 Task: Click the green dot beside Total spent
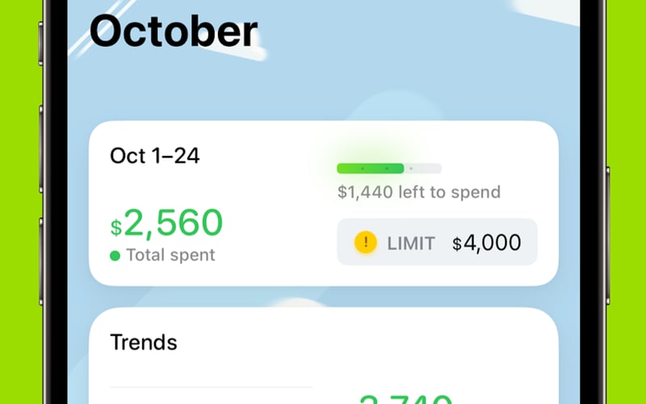point(115,256)
